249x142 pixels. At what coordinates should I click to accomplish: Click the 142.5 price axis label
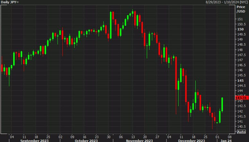241,106
